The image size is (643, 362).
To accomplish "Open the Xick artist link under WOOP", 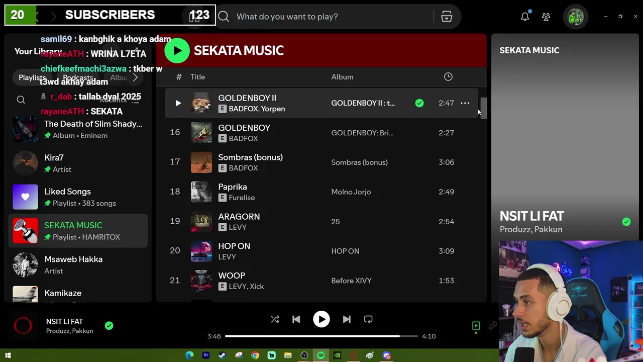I will 257,287.
